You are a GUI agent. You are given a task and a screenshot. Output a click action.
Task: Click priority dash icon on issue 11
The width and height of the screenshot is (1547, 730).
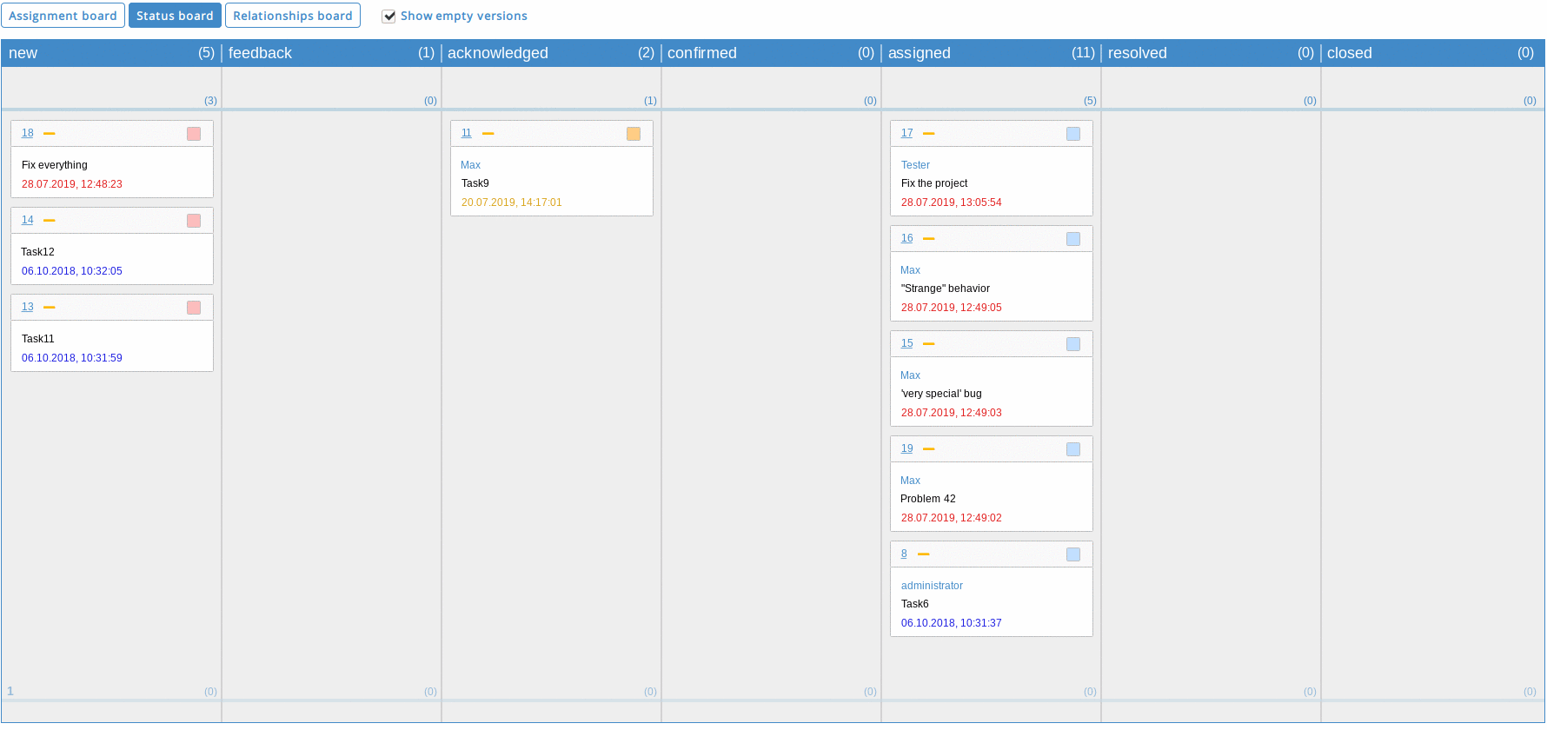pos(488,134)
